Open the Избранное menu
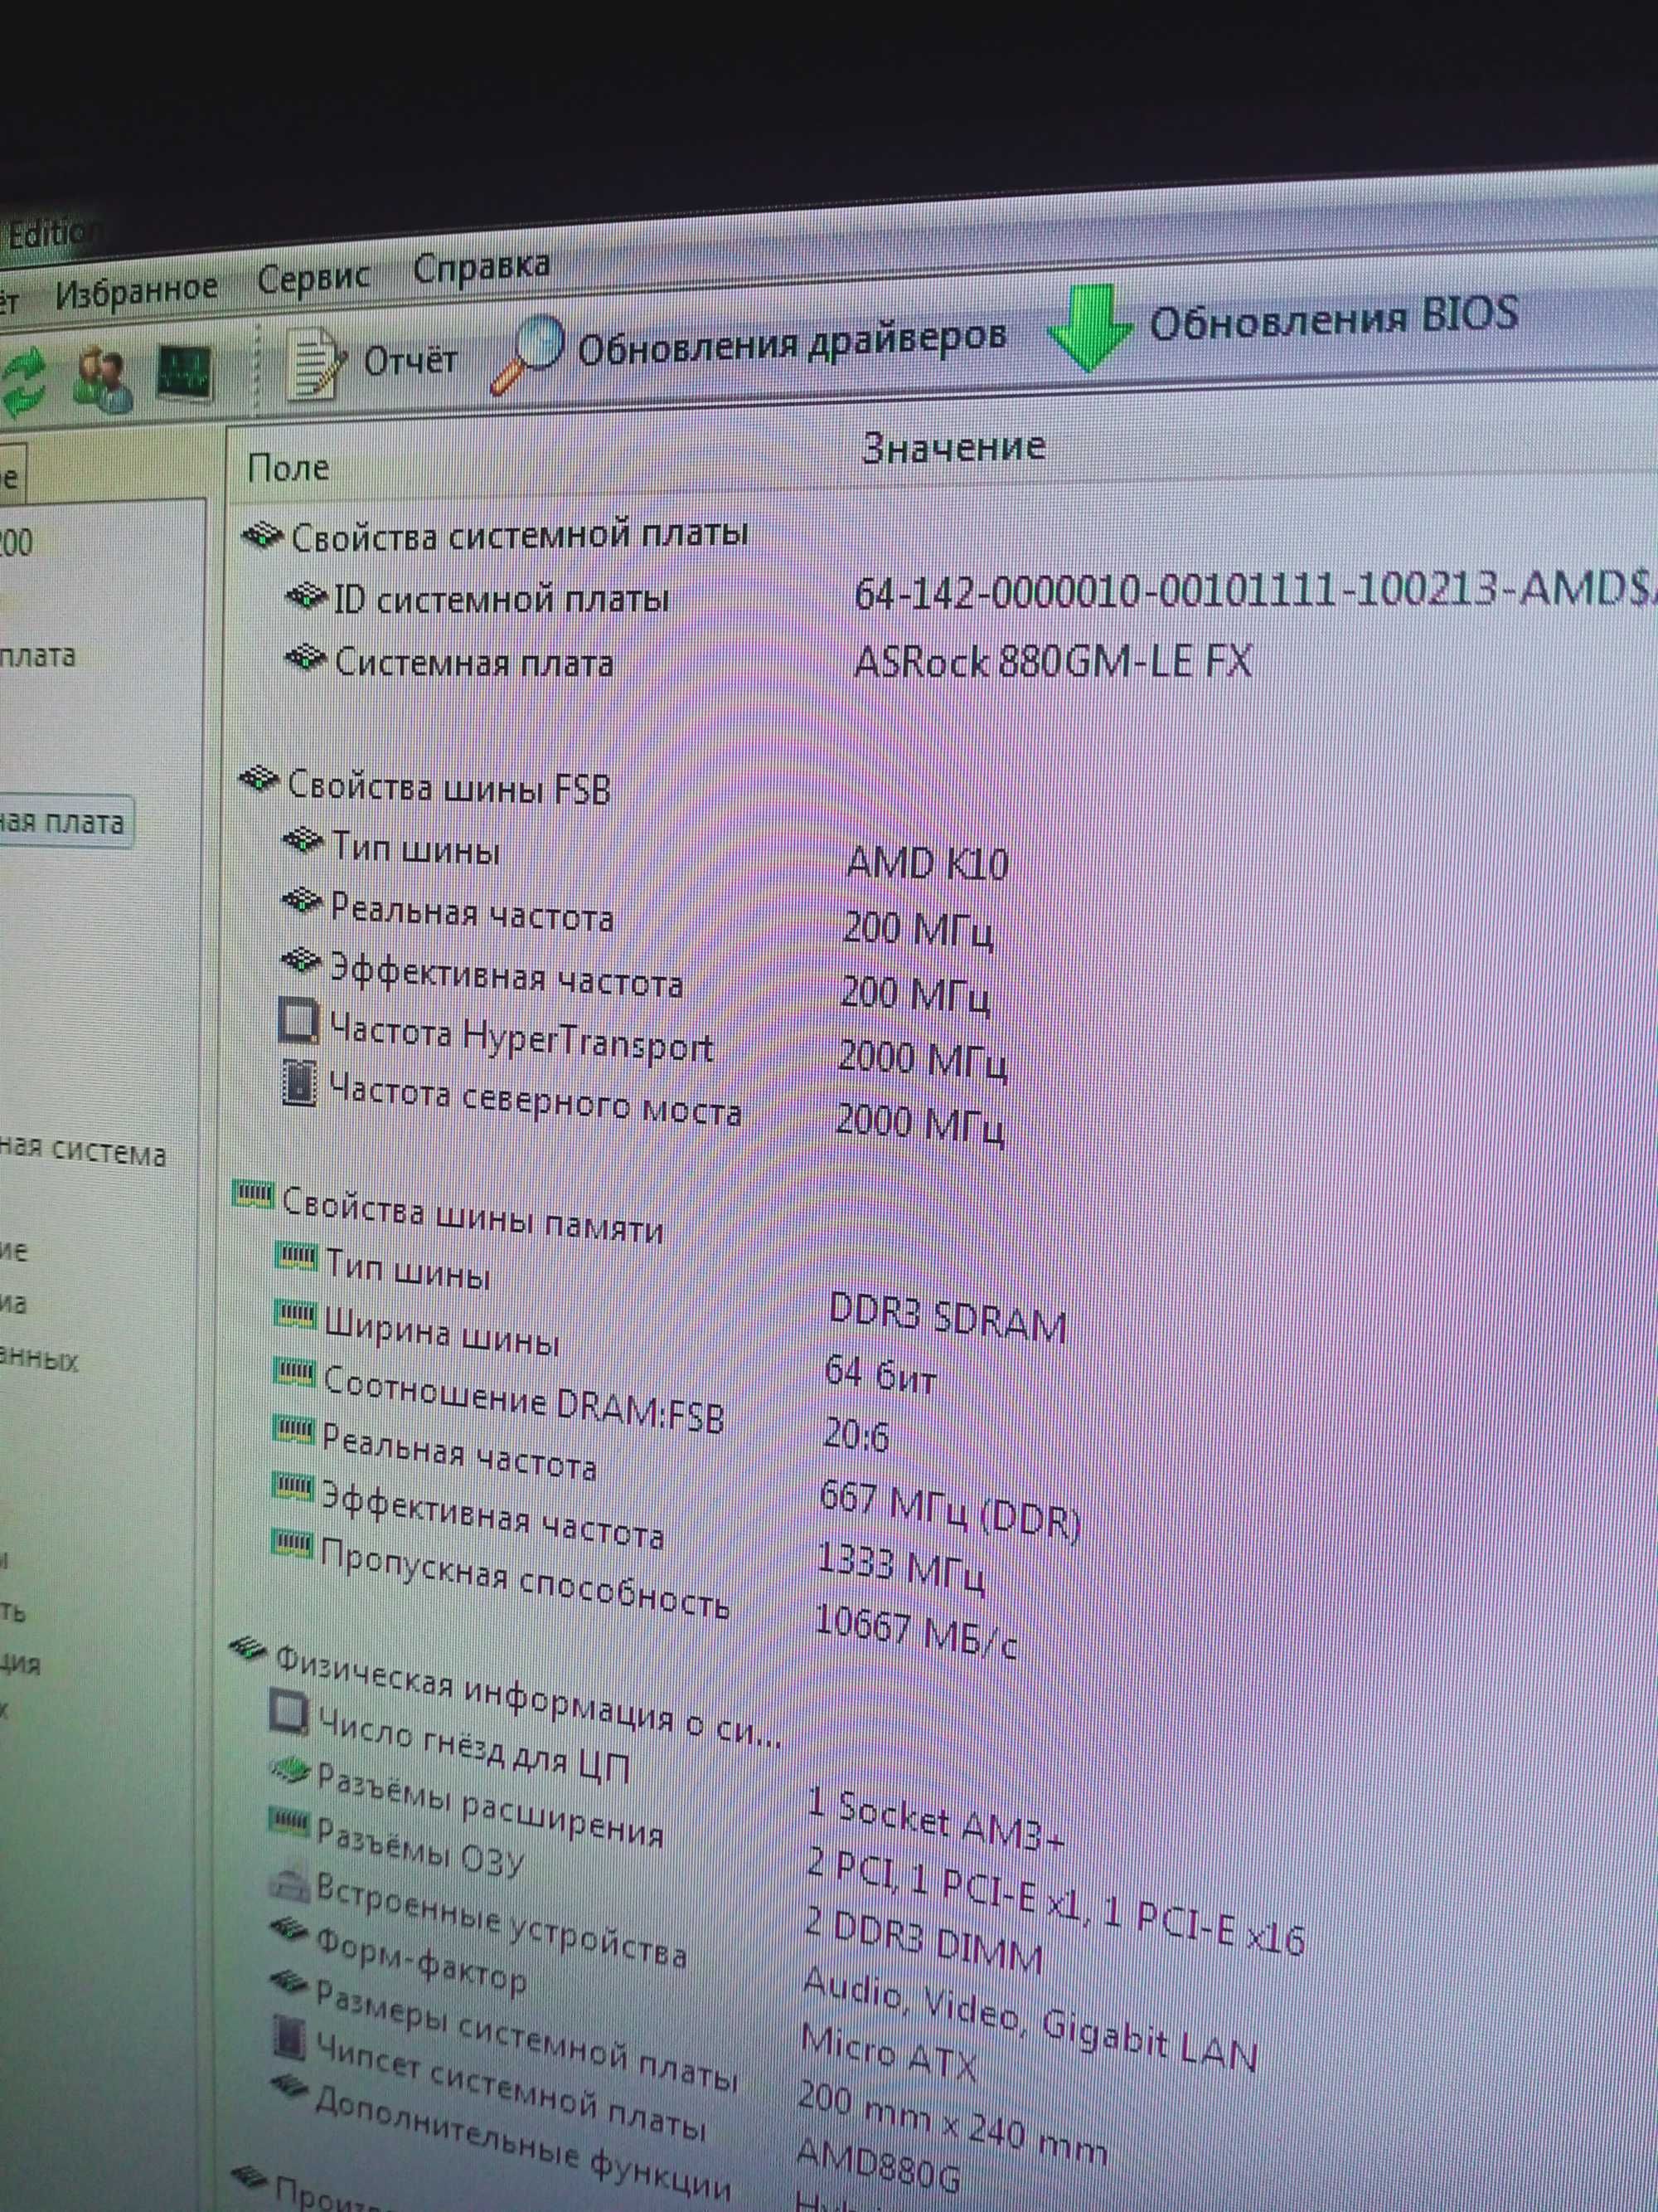This screenshot has width=1658, height=2212. pos(136,291)
